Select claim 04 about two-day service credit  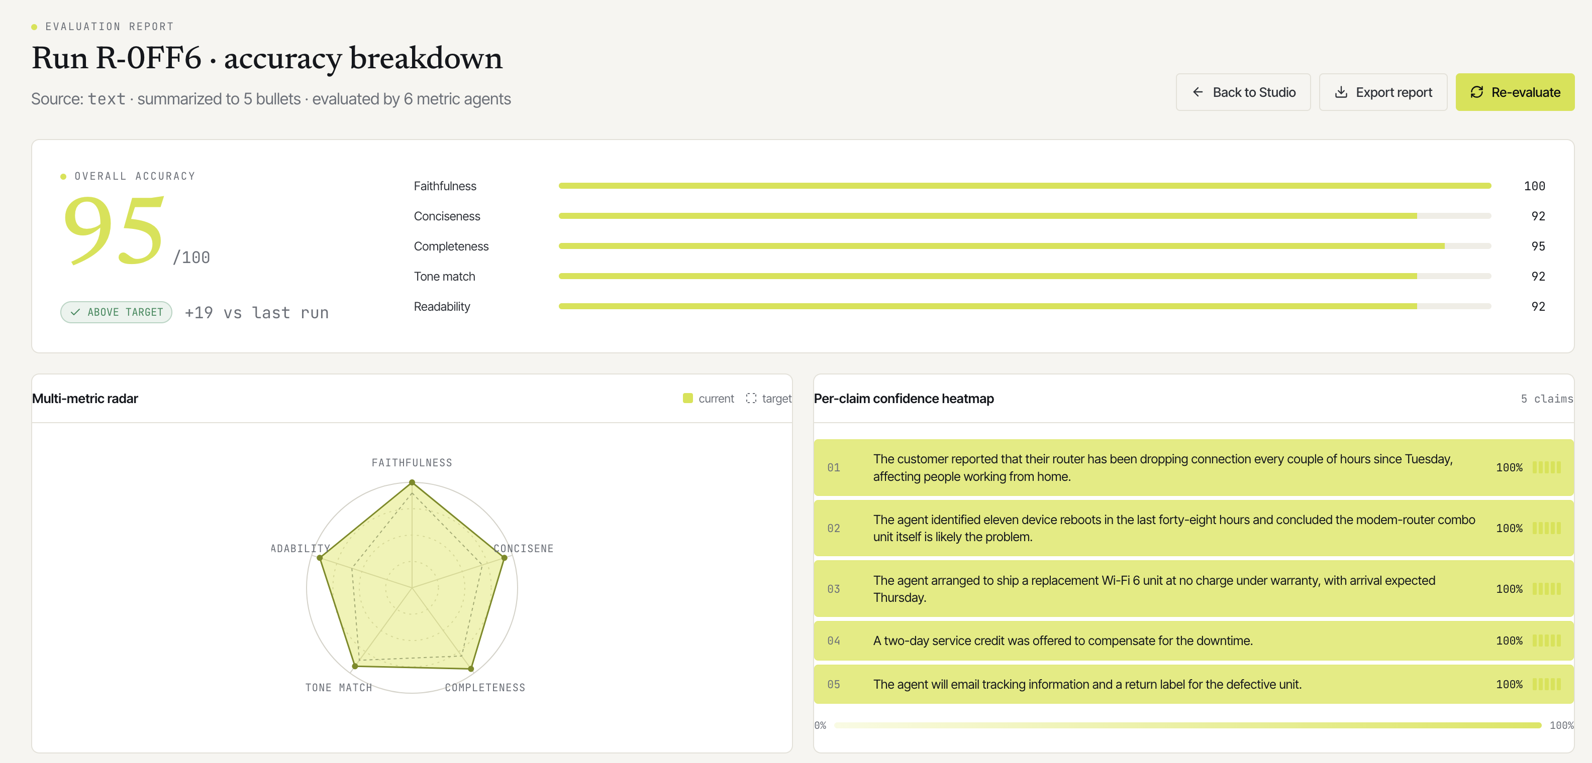coord(1193,641)
